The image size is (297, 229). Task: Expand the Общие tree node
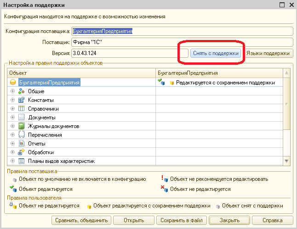pos(13,91)
